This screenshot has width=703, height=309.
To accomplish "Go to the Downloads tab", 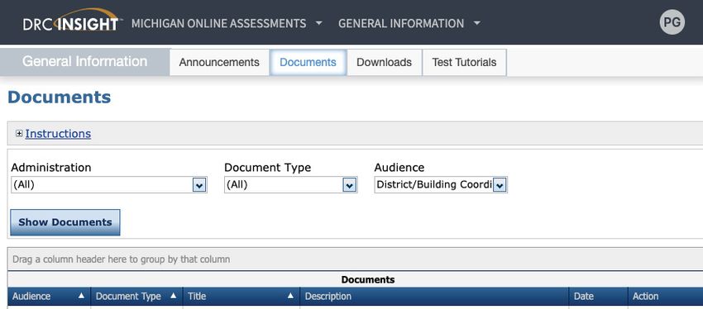I will [385, 62].
